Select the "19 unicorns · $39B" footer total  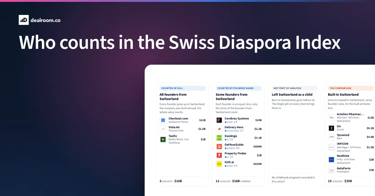point(340,181)
